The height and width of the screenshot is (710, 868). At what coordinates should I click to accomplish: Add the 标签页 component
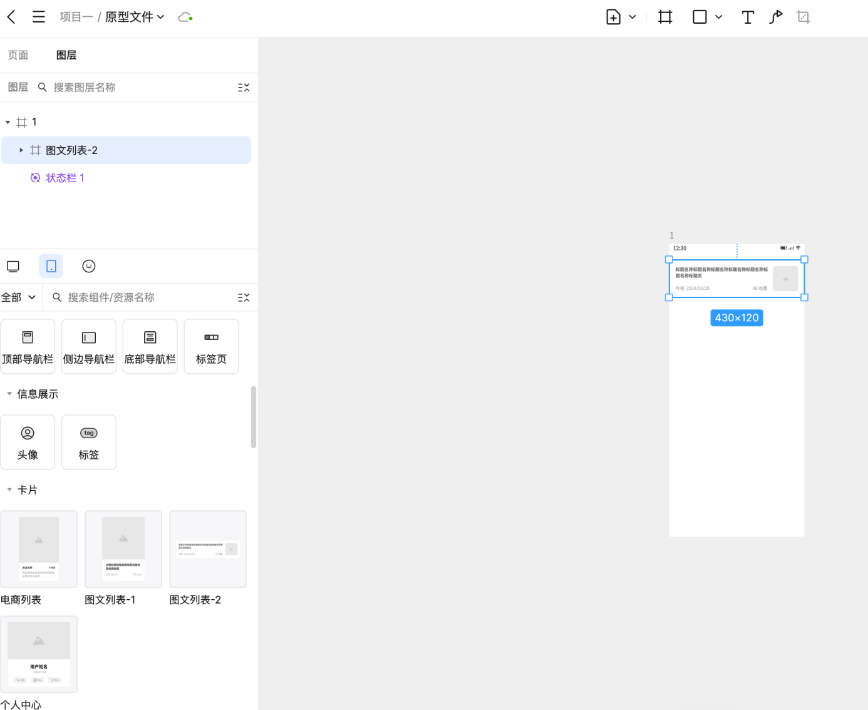point(212,346)
